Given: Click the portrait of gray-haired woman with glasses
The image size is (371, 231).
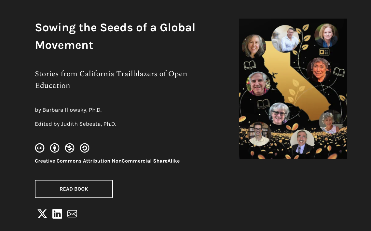Looking at the screenshot, I should pos(279,113).
